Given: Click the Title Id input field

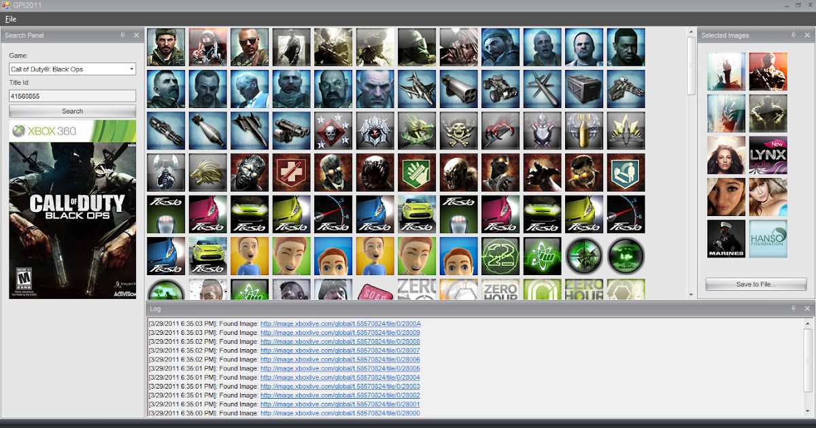Looking at the screenshot, I should [x=72, y=96].
